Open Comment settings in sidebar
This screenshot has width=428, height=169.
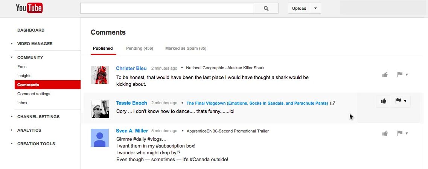point(34,94)
